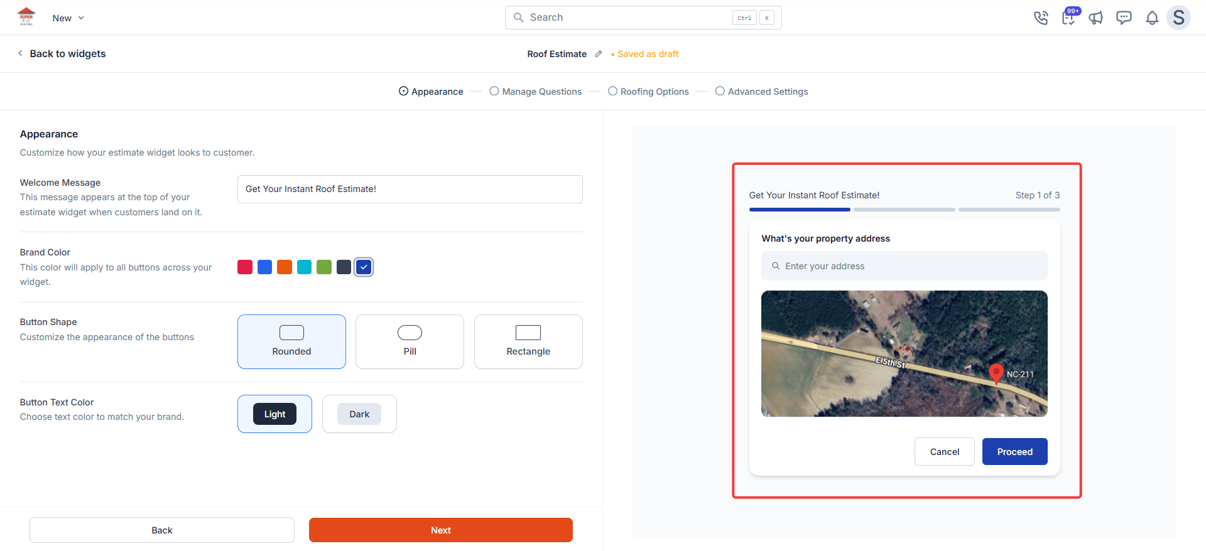Go to Appearance step
This screenshot has width=1206, height=551.
click(x=431, y=92)
